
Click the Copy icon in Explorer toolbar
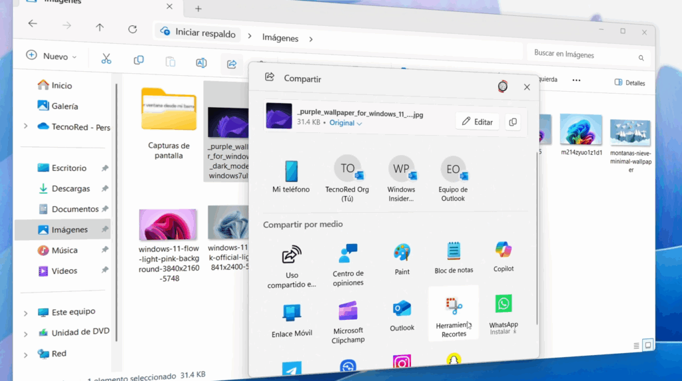pos(139,61)
